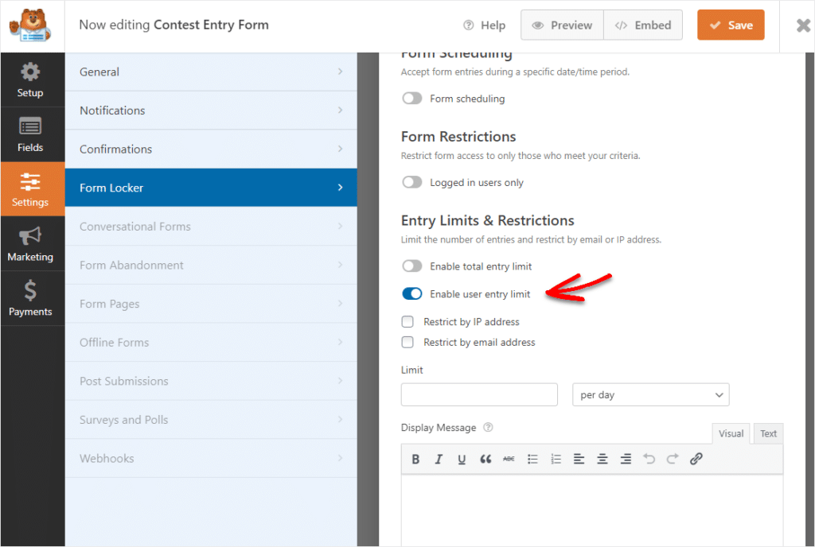815x547 pixels.
Task: Click the Entry Limits & Restrictions heading
Action: click(x=488, y=220)
